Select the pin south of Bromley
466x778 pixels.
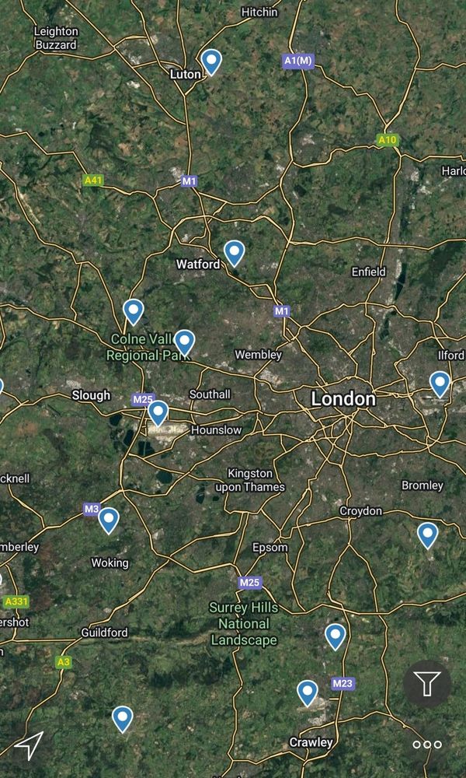[427, 535]
